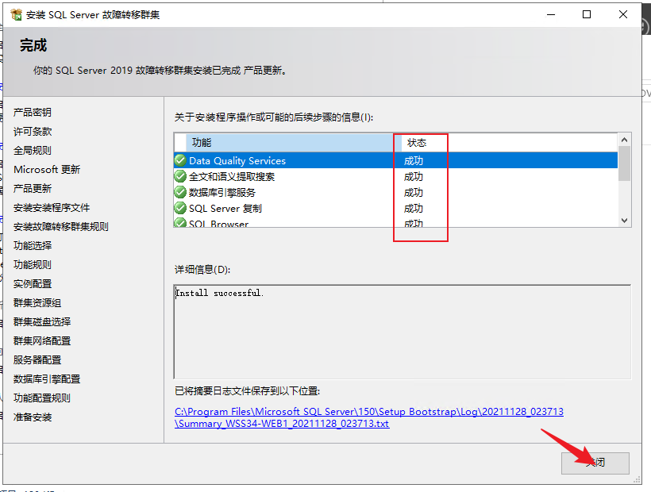The height and width of the screenshot is (492, 651).
Task: Maximize the setup window
Action: [587, 14]
